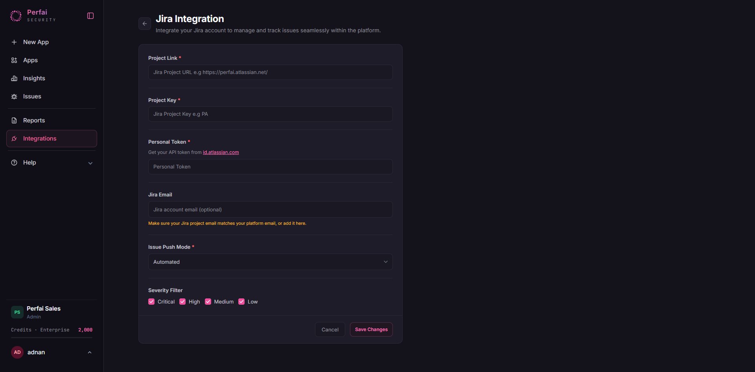
Task: Click the plug icon beside Integrations
Action: pos(14,139)
